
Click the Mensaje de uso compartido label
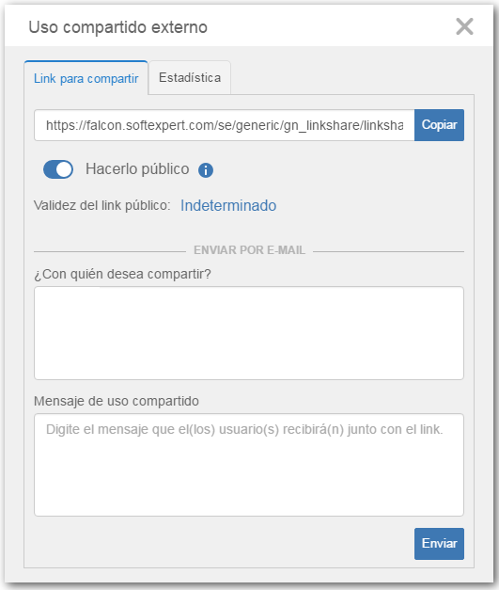117,401
